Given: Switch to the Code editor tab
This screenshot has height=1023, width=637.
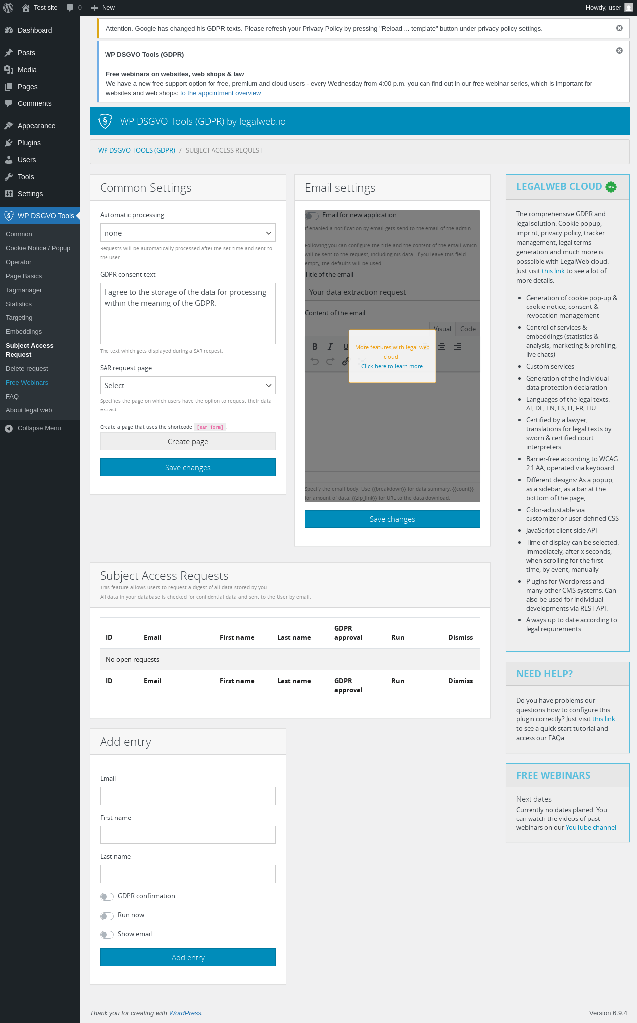Looking at the screenshot, I should tap(468, 329).
